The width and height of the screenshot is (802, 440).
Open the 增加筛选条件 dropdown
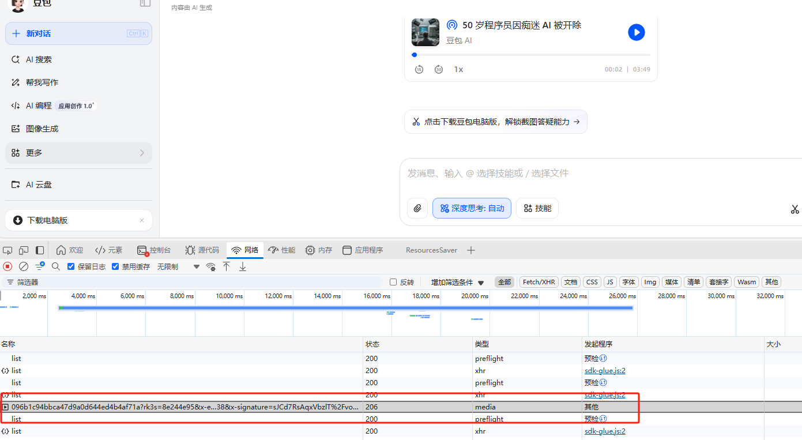tap(458, 282)
